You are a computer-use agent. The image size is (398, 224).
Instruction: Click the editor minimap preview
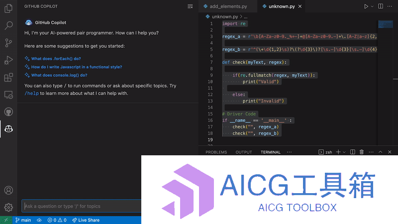(x=385, y=24)
